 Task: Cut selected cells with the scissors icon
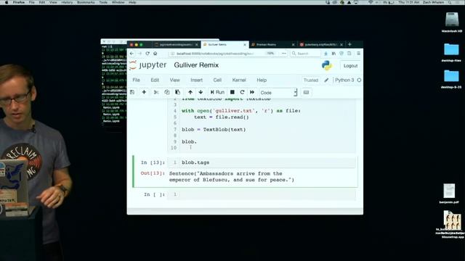[x=156, y=92]
